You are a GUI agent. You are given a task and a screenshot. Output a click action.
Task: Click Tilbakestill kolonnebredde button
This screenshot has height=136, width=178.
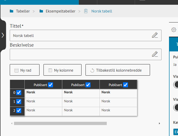click(x=117, y=70)
